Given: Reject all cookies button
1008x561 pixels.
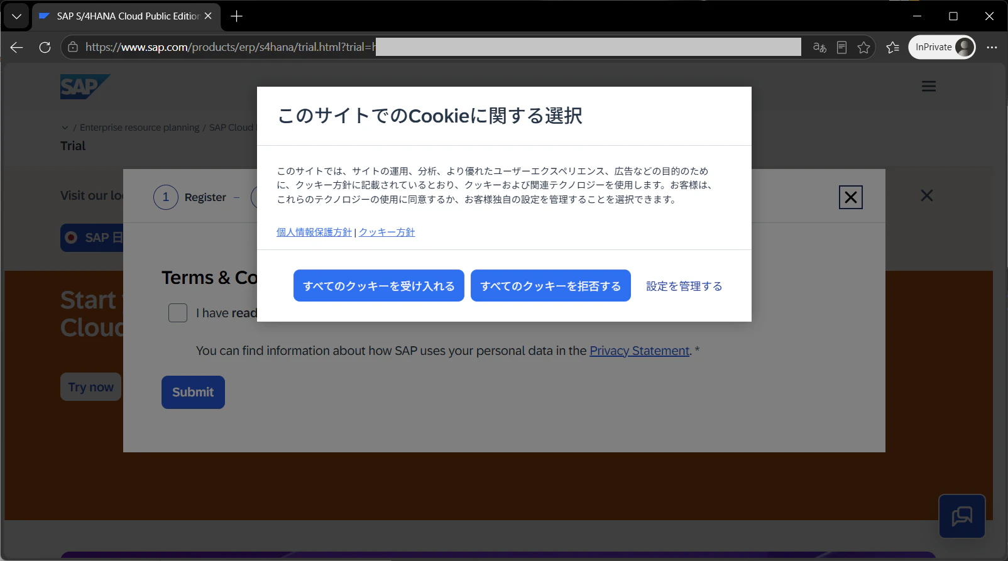Looking at the screenshot, I should (551, 286).
